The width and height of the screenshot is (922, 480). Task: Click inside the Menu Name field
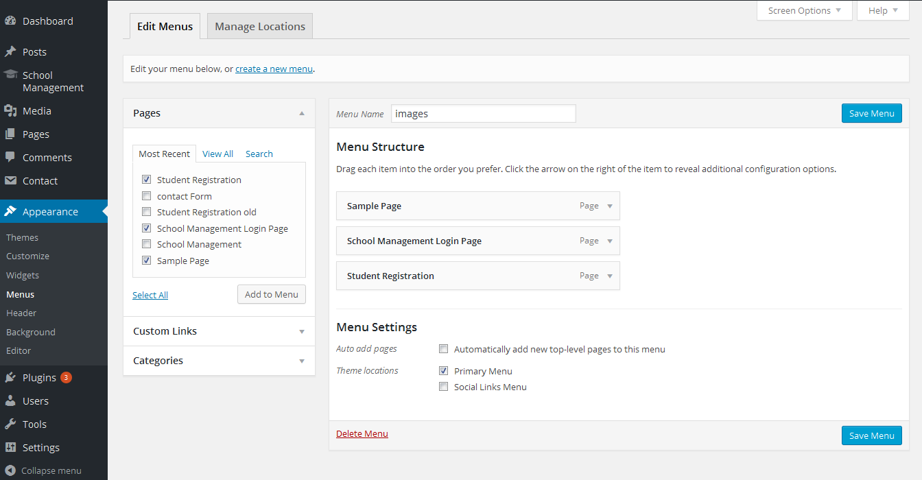pos(483,113)
